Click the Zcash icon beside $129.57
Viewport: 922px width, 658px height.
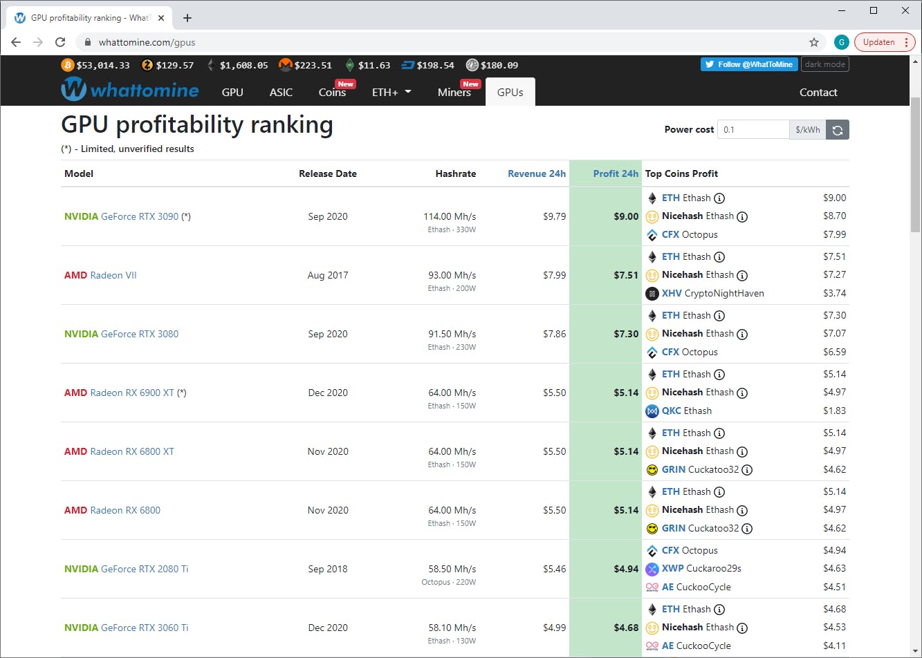pyautogui.click(x=147, y=65)
